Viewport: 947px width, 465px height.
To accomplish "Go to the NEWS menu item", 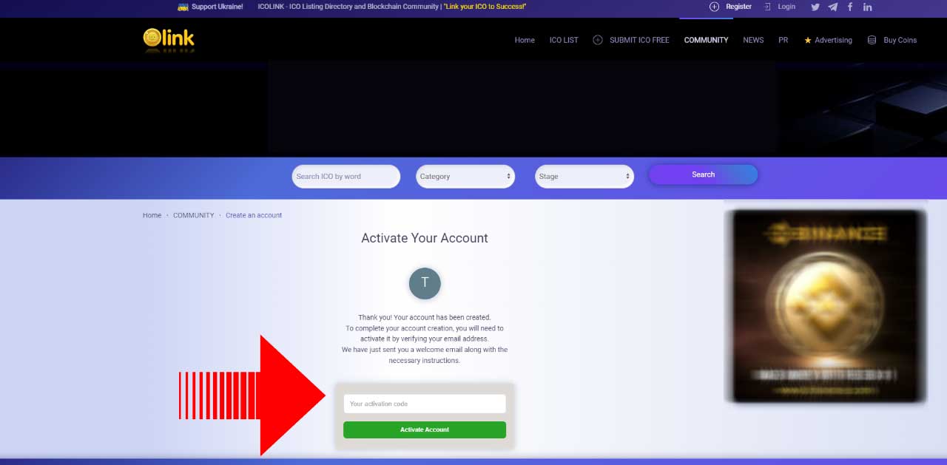I will (753, 40).
